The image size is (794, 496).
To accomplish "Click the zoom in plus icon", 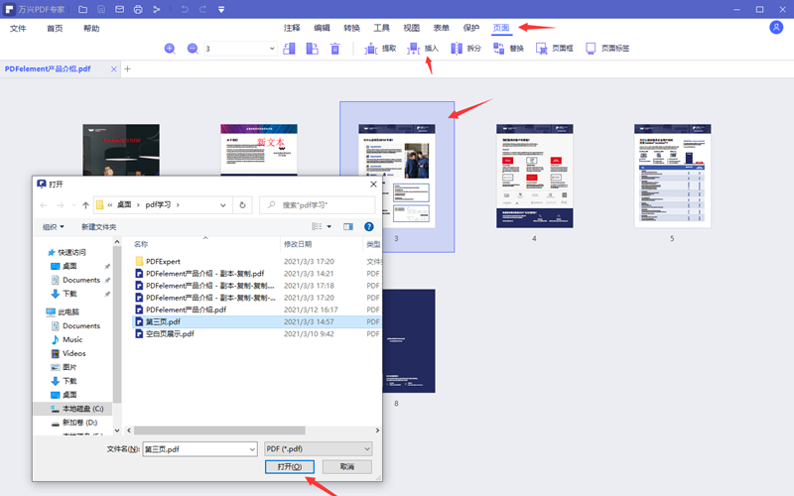I will coord(170,48).
